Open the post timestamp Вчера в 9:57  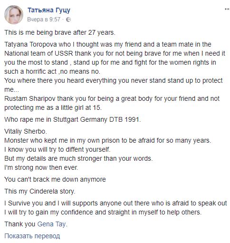click(44, 19)
